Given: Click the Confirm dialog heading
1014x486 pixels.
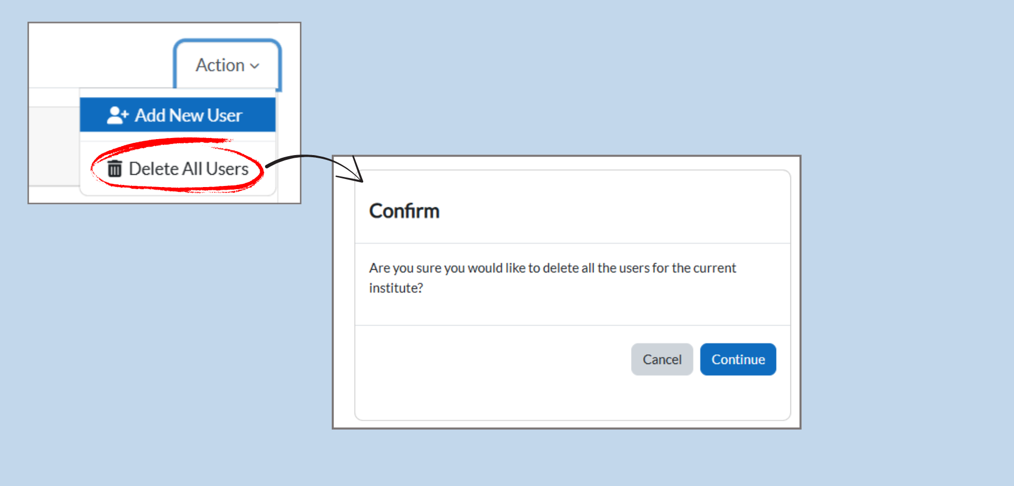Looking at the screenshot, I should coord(404,211).
